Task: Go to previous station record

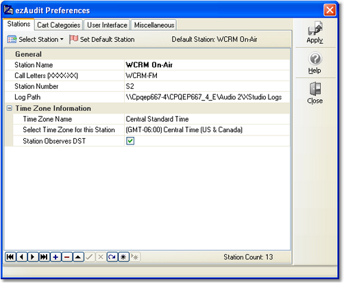Action: pos(22,257)
